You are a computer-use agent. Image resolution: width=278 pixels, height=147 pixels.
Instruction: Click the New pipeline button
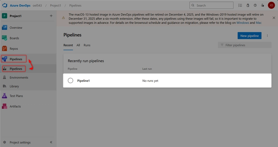pyautogui.click(x=250, y=36)
